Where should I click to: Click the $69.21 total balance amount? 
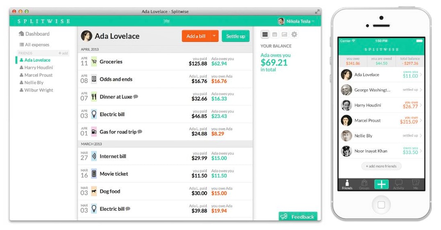tap(274, 62)
